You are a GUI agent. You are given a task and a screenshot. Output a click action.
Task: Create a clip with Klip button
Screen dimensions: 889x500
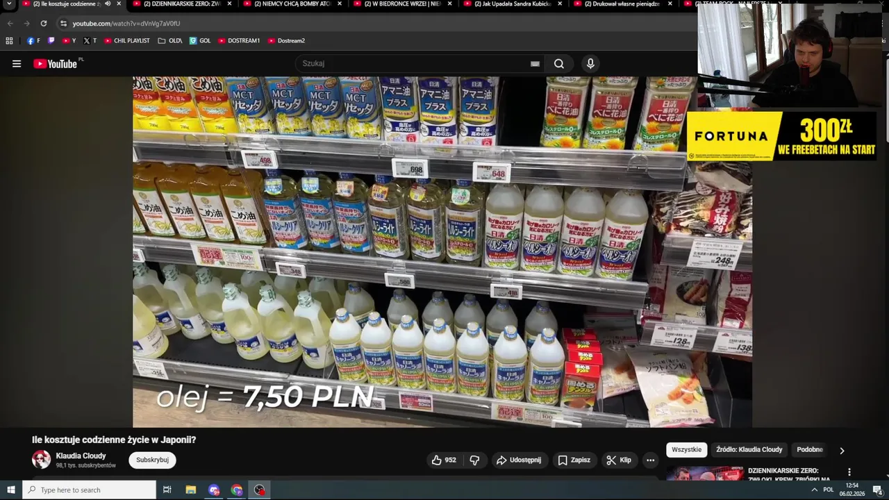pos(619,460)
